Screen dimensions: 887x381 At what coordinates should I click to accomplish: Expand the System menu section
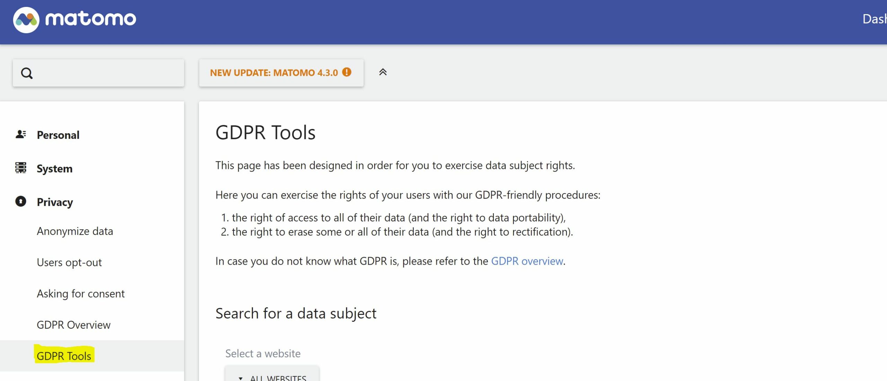tap(54, 169)
